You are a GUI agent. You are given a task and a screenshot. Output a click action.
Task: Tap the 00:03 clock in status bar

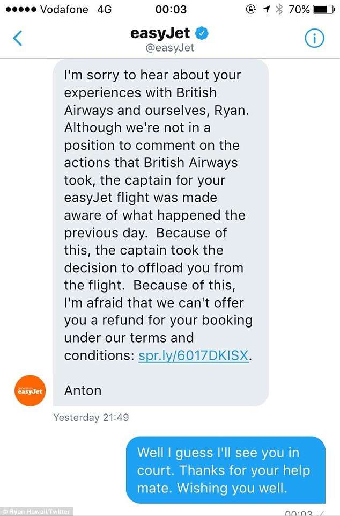171,9
